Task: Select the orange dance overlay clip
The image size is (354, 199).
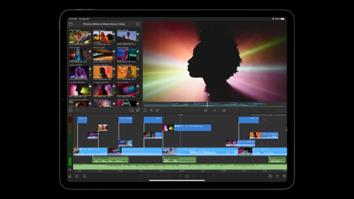Action: pos(264,135)
